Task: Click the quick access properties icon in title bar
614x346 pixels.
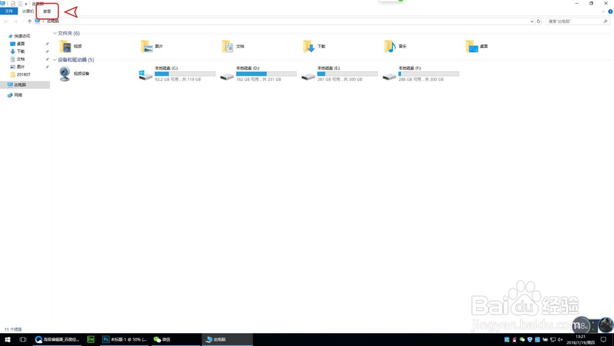Action: click(13, 4)
